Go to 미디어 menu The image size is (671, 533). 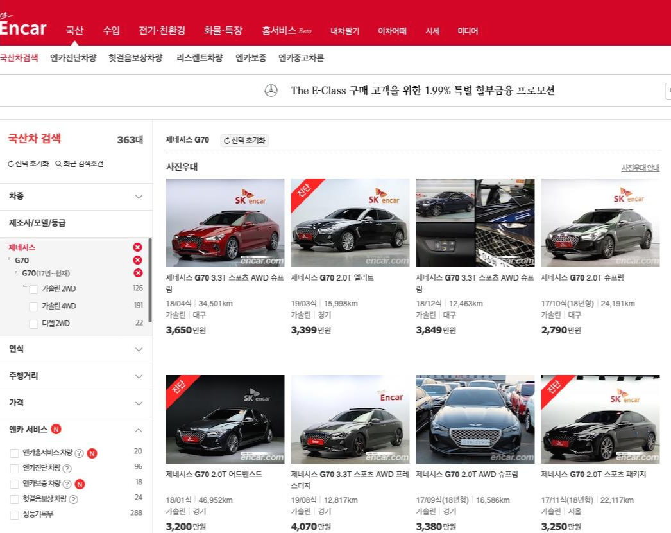point(468,31)
